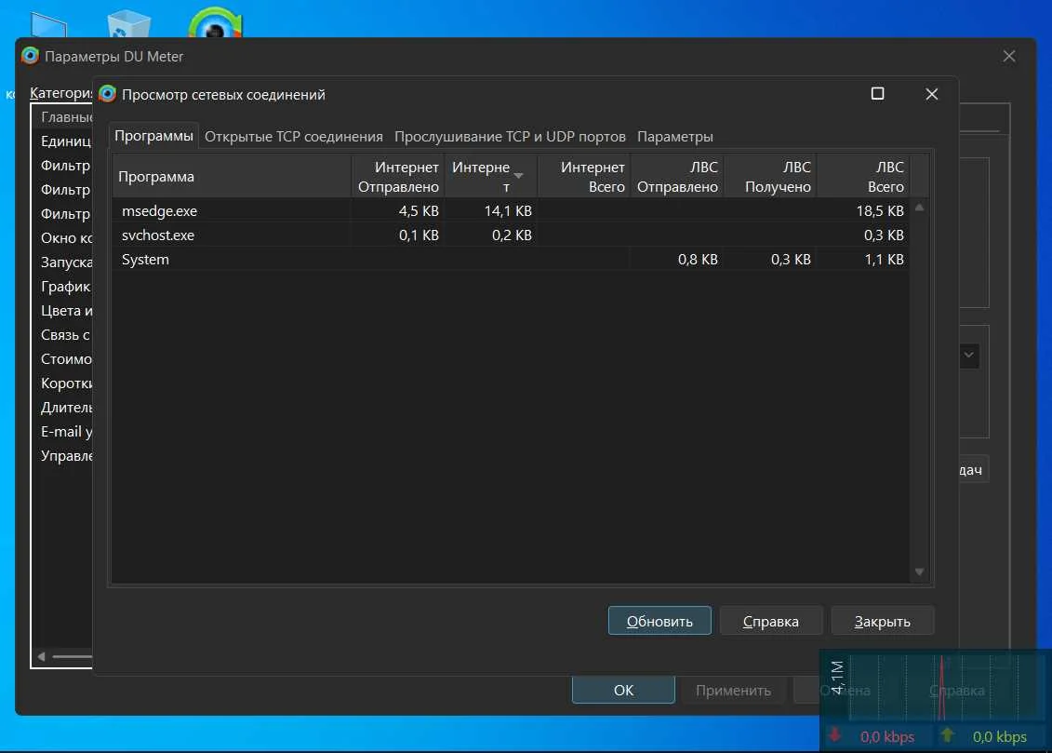Click the 18,5 KB total value
Viewport: 1052px width, 753px height.
tap(880, 210)
